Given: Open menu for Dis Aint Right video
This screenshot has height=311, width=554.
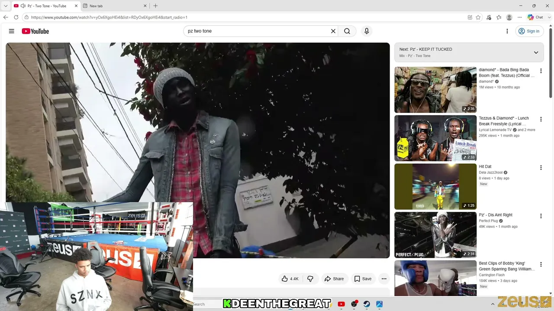Looking at the screenshot, I should (541, 216).
